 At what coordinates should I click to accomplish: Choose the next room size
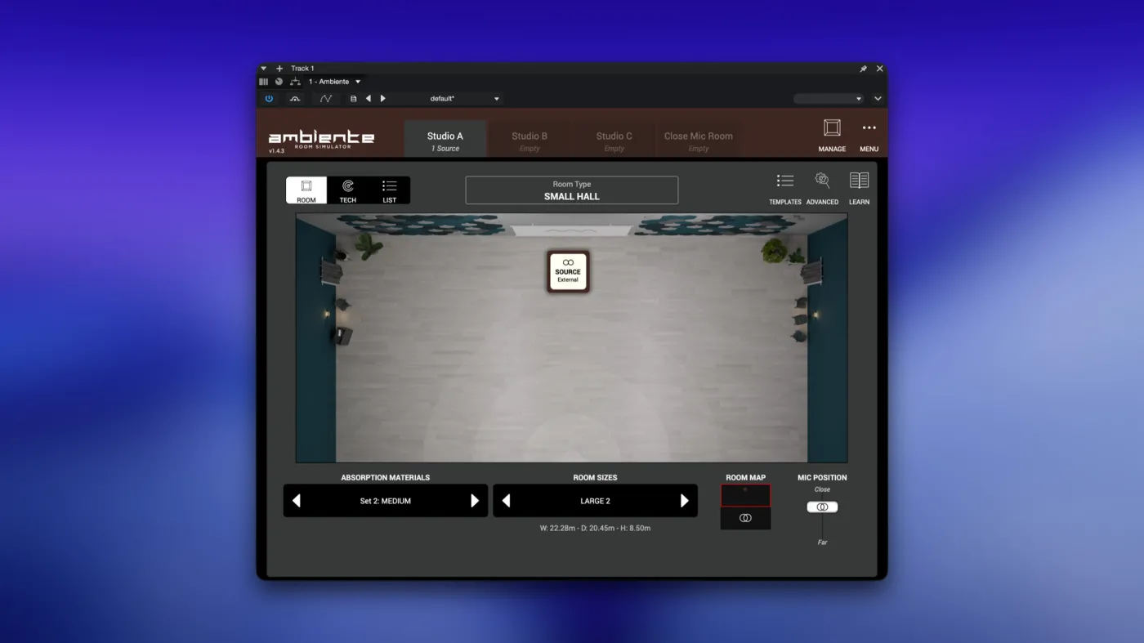coord(685,501)
